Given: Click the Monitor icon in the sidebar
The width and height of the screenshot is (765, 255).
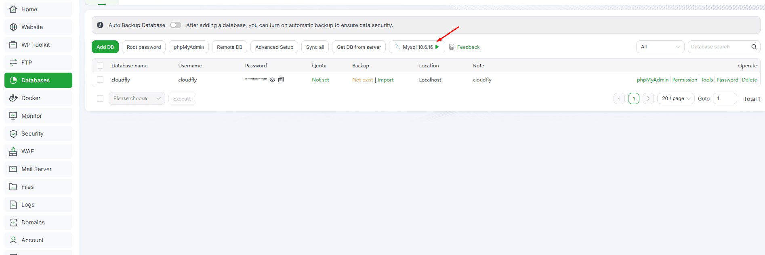Looking at the screenshot, I should [13, 116].
